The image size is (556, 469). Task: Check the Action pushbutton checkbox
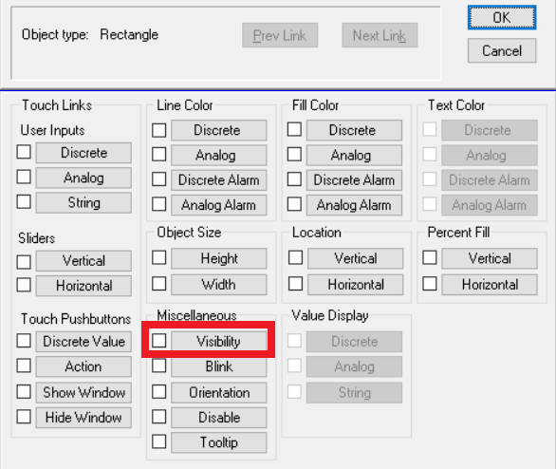pyautogui.click(x=24, y=366)
